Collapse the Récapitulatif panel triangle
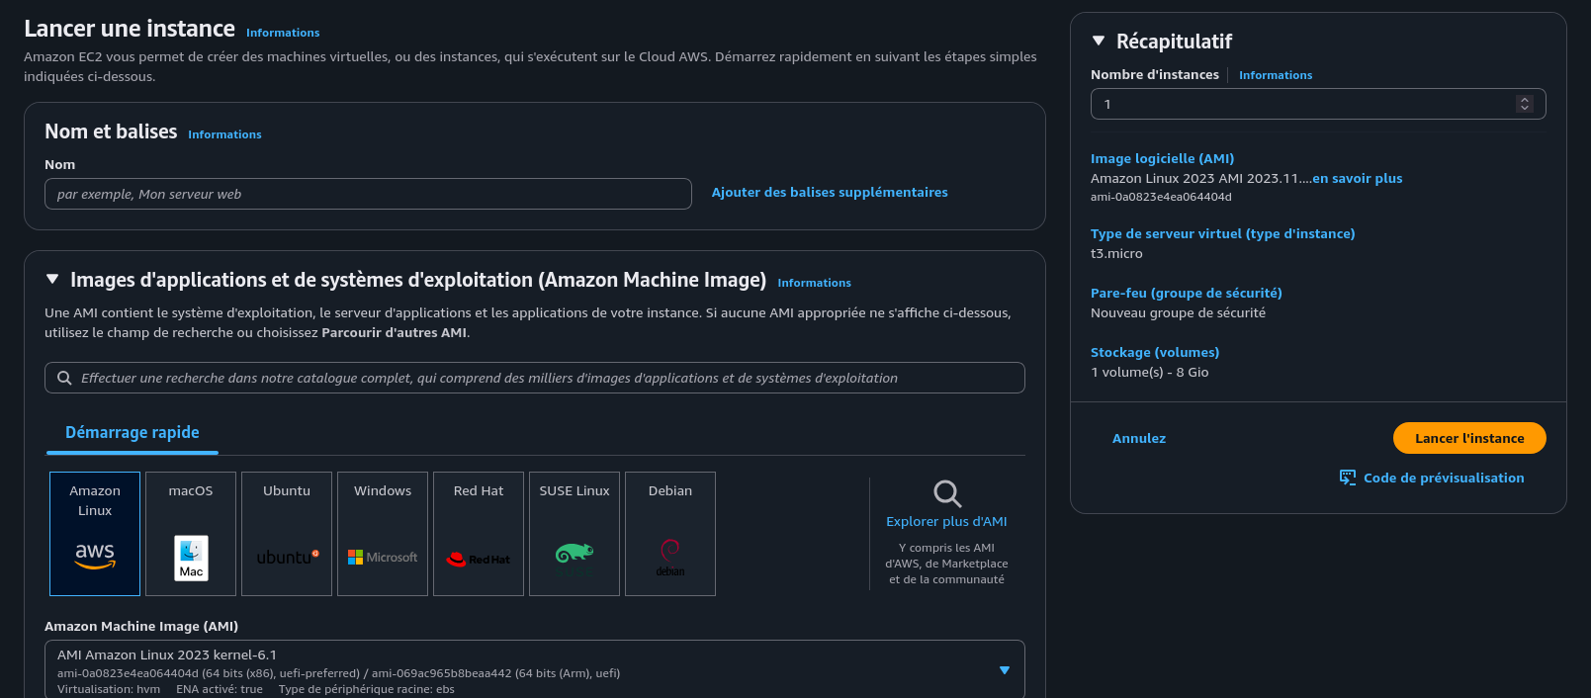The height and width of the screenshot is (698, 1591). [x=1098, y=42]
